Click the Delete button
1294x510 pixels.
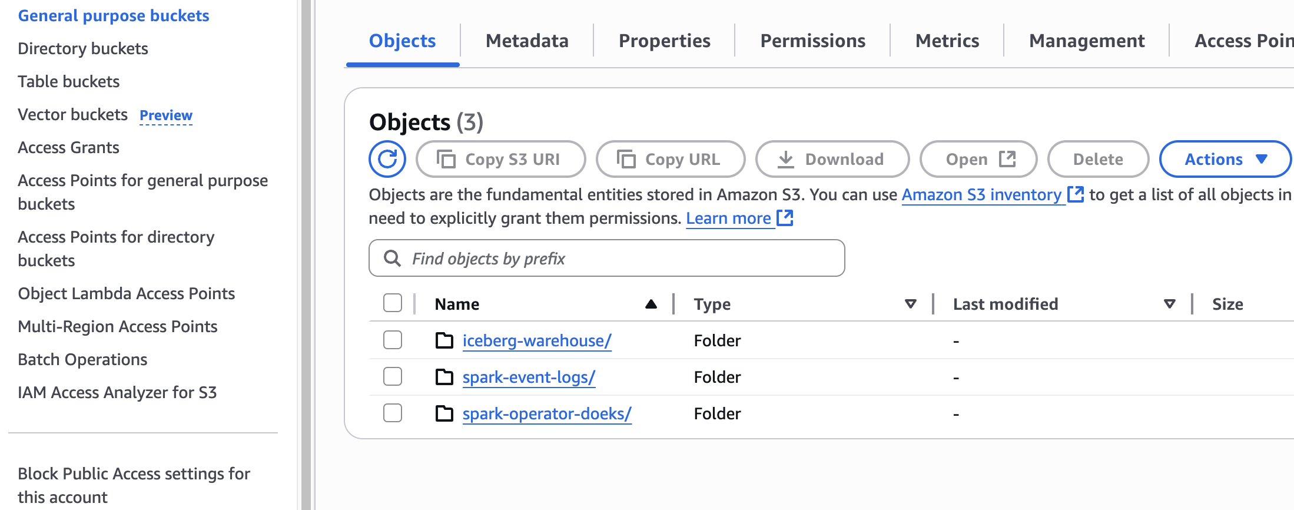1098,159
